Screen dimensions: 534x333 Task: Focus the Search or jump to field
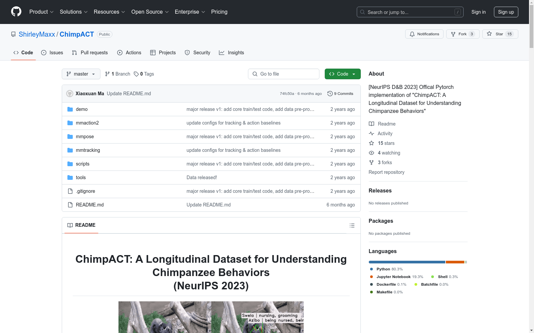[x=410, y=12]
